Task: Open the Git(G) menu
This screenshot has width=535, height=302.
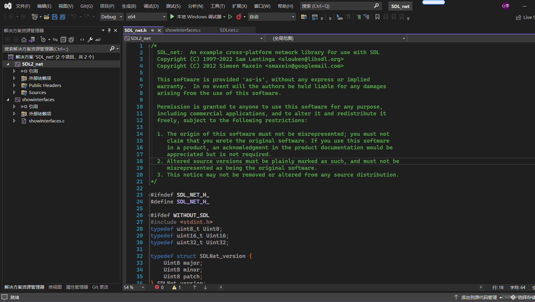Action: pyautogui.click(x=86, y=6)
